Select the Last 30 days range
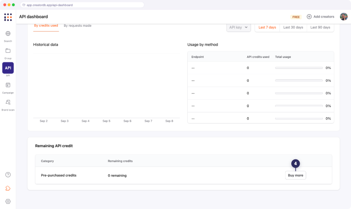Viewport: 351px width, 209px height. 293,27
